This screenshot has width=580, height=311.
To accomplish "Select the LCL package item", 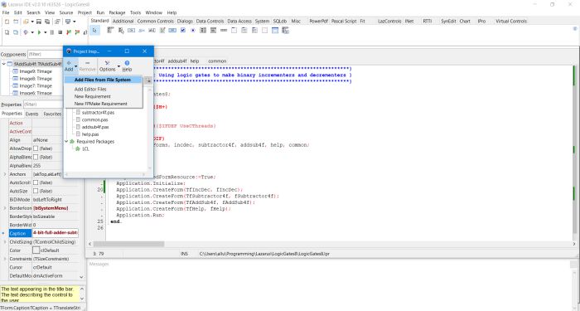I will pos(85,148).
